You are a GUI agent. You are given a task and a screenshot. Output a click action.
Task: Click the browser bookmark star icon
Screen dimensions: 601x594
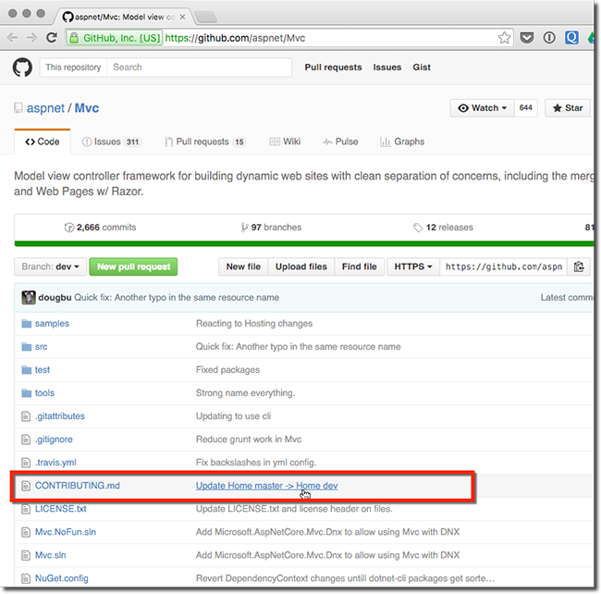pyautogui.click(x=504, y=38)
